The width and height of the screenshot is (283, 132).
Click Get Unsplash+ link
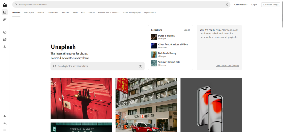tap(241, 5)
